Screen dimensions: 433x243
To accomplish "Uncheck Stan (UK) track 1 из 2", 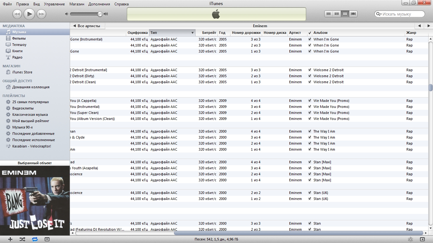I will [x=310, y=199].
